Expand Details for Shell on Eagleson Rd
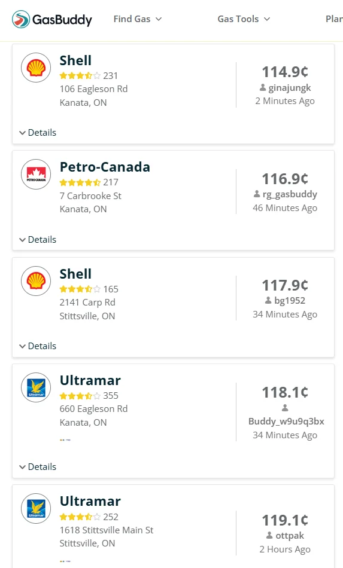The height and width of the screenshot is (568, 343). tap(38, 133)
